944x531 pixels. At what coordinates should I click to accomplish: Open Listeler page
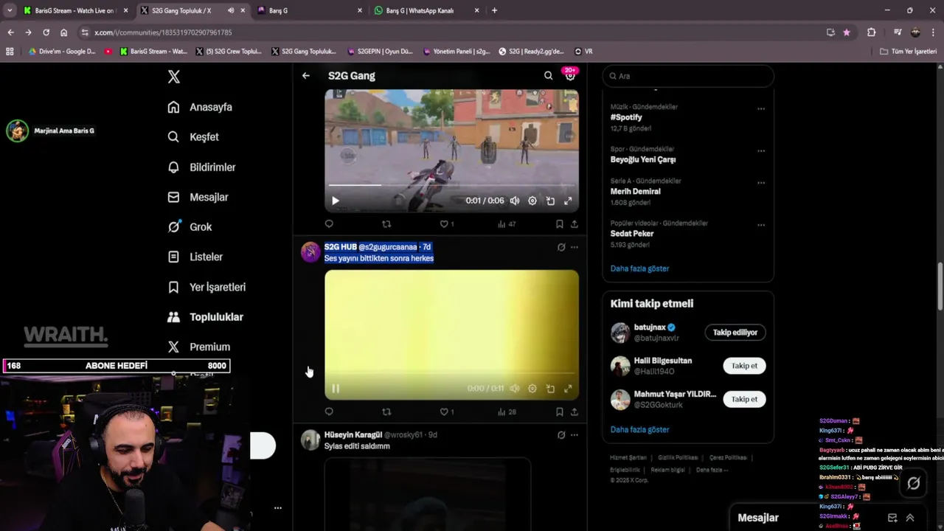[195, 257]
